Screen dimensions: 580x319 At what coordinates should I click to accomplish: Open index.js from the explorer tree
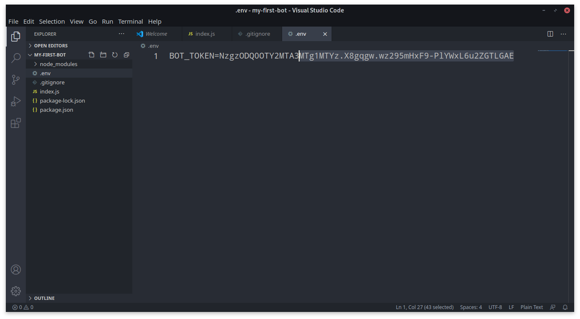[x=79, y=91]
